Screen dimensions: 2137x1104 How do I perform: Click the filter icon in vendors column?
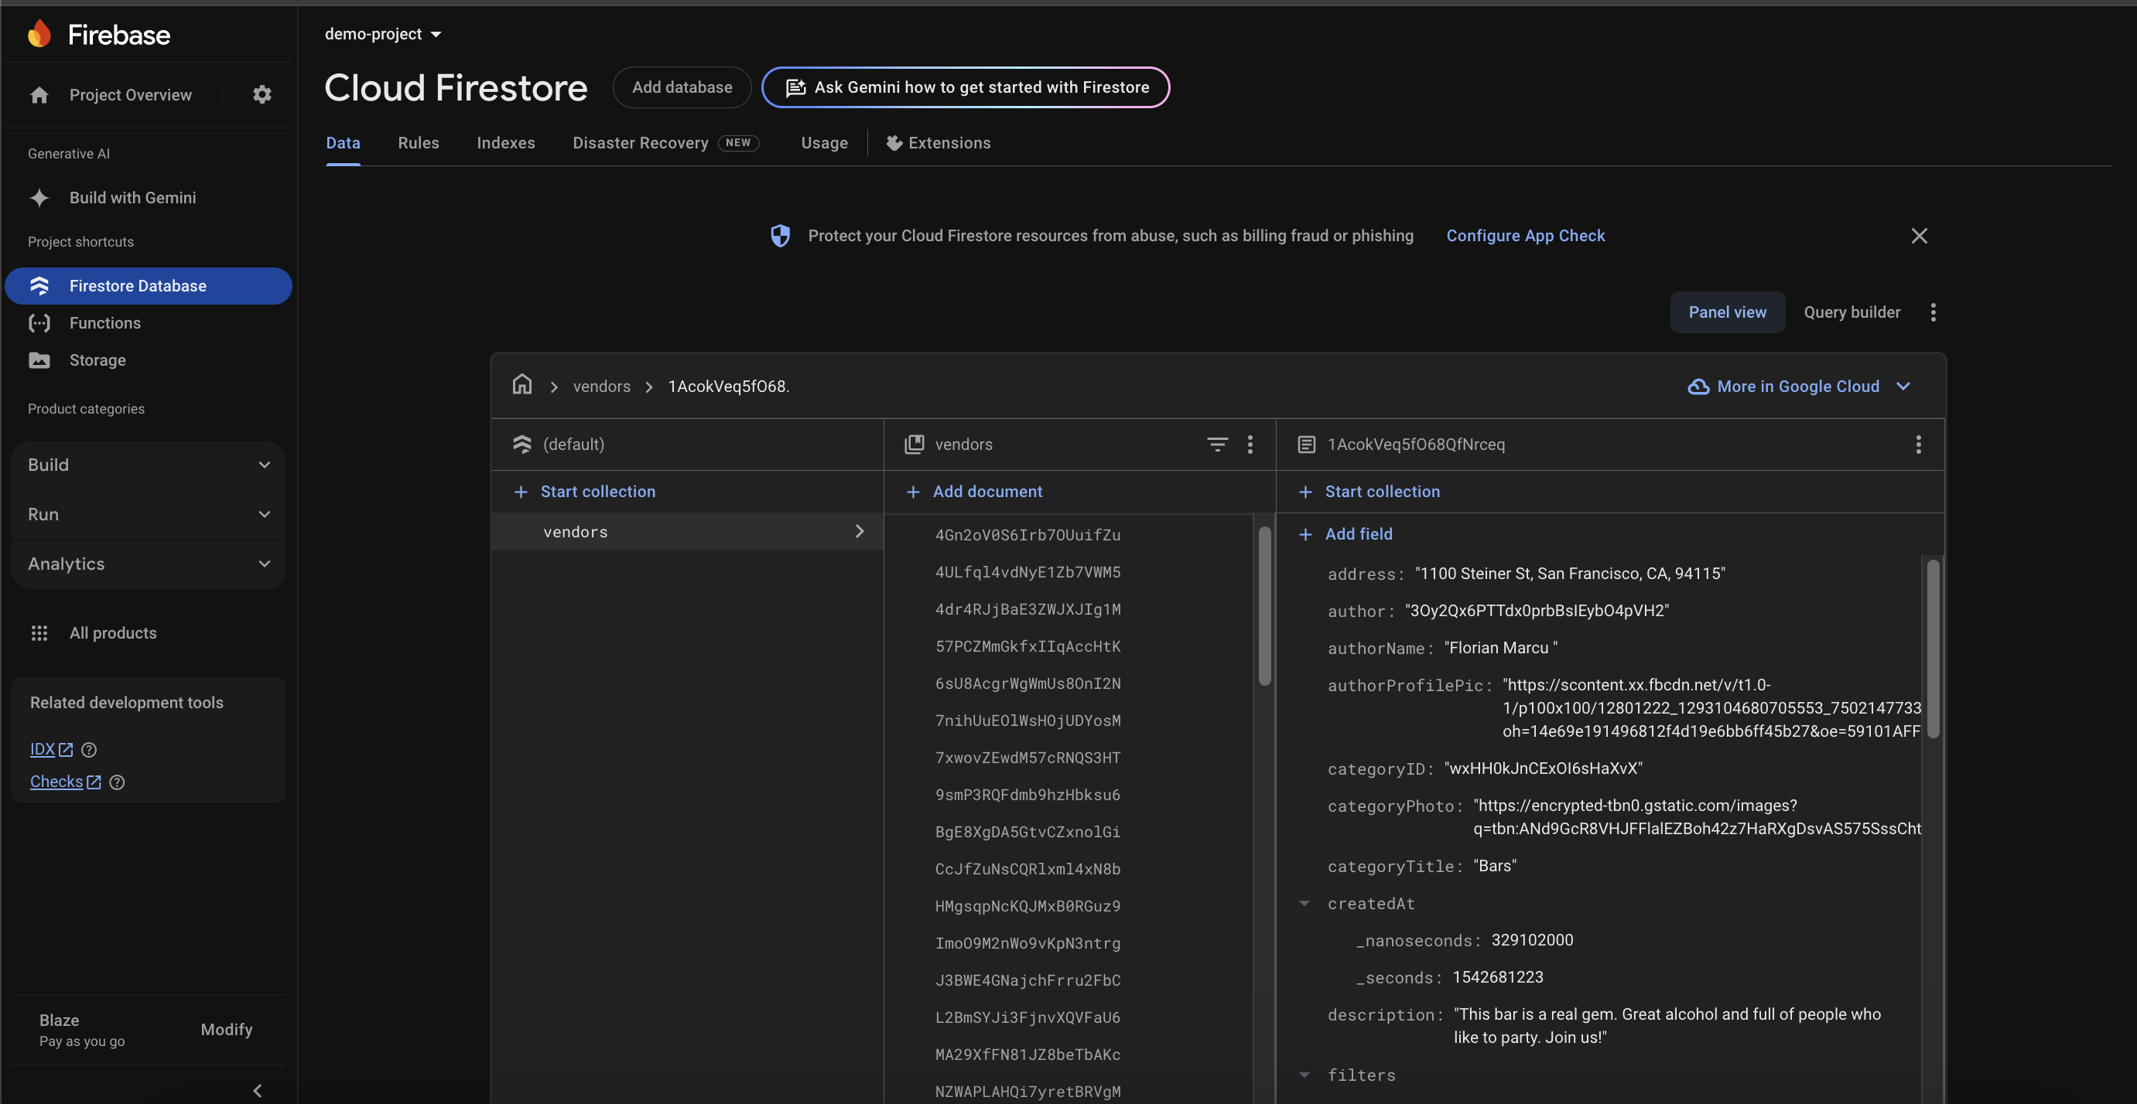[1216, 445]
